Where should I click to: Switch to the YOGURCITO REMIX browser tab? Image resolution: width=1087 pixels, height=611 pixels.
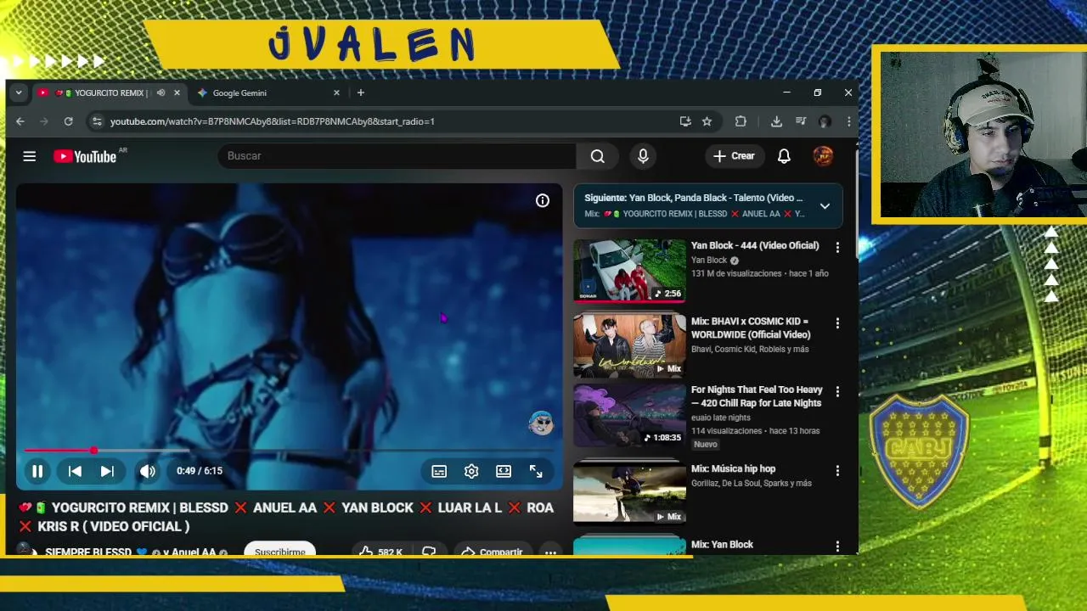(102, 92)
